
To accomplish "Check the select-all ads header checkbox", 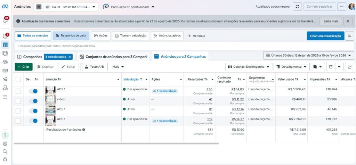I will click(x=18, y=79).
